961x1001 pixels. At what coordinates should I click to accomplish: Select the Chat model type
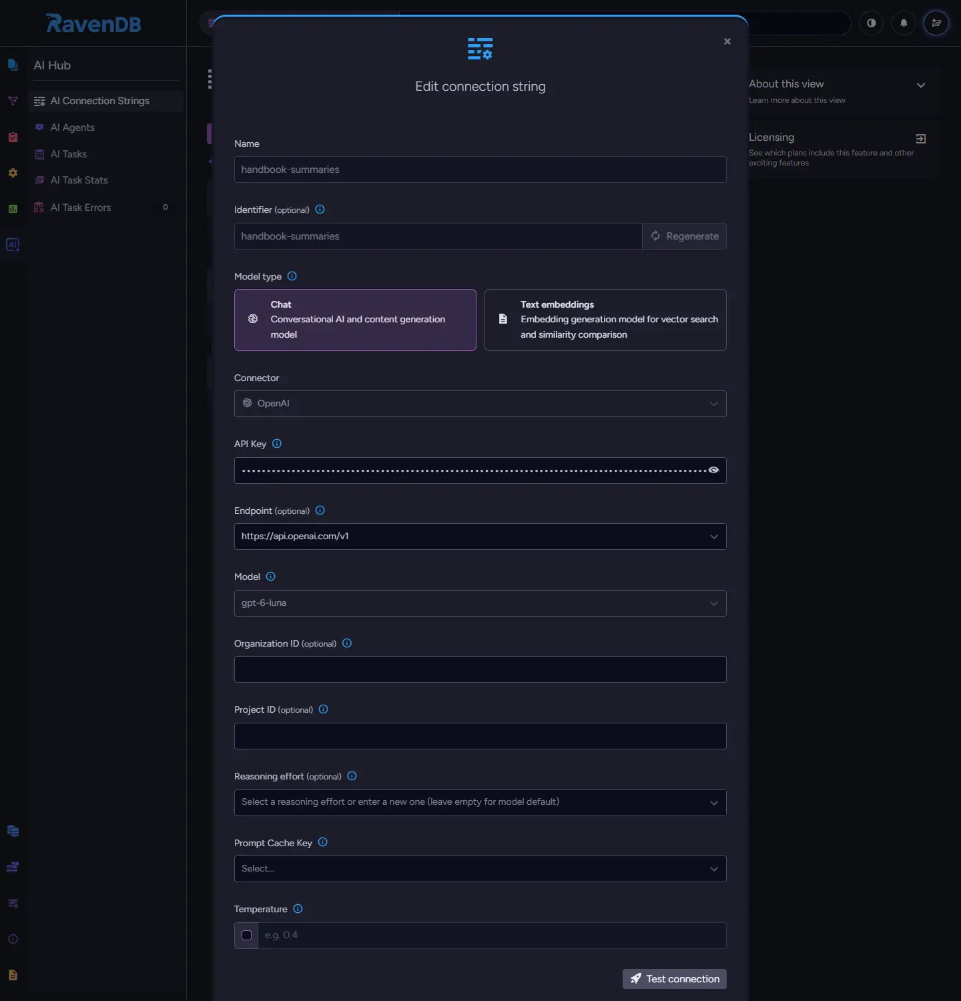pos(355,320)
